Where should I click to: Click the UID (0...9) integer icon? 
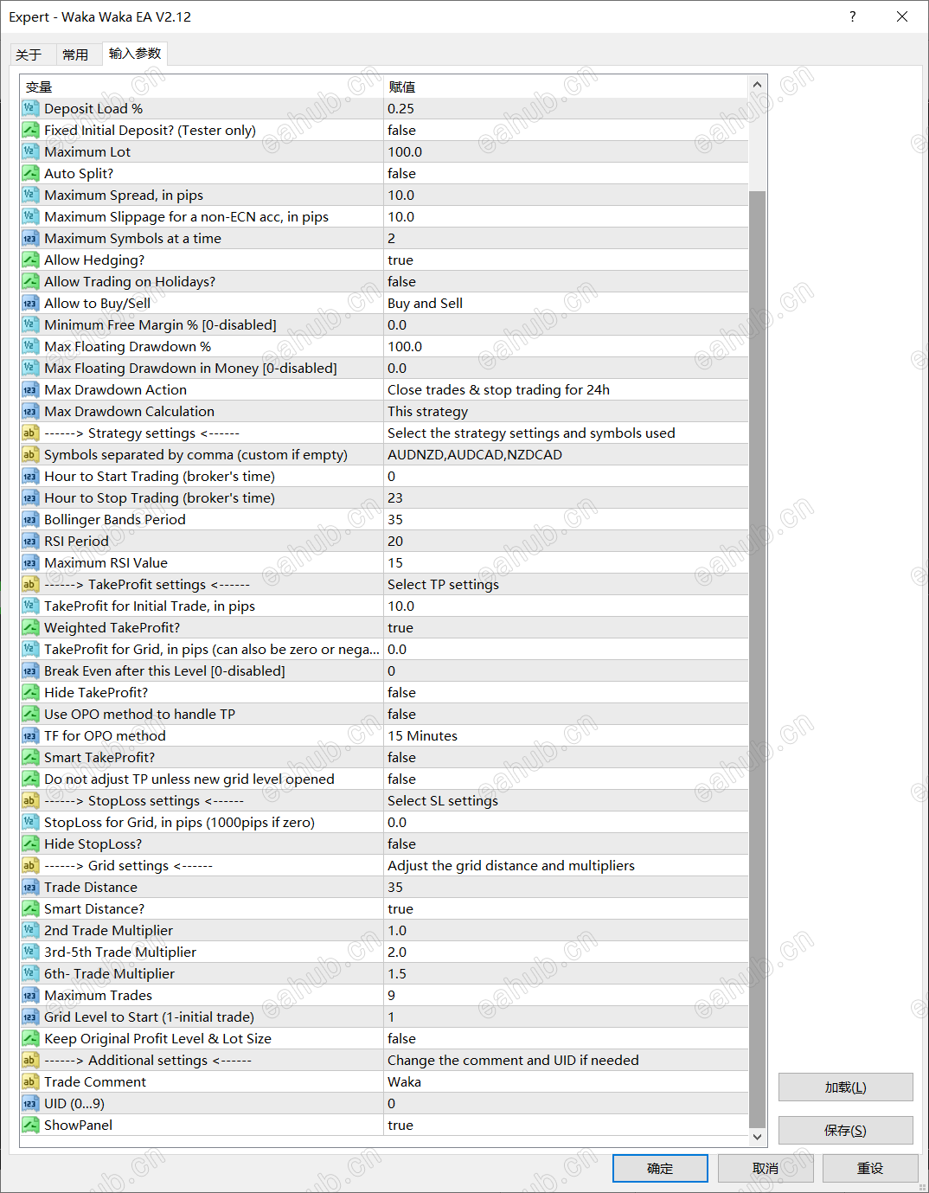30,1103
